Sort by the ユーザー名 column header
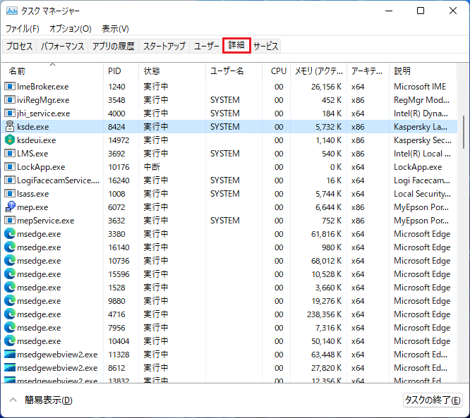470x418 pixels. [x=234, y=71]
